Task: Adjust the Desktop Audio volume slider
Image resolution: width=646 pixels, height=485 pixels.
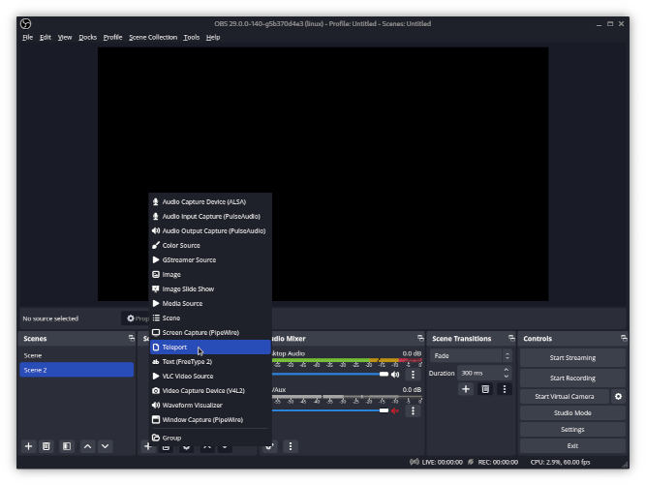Action: pos(330,375)
